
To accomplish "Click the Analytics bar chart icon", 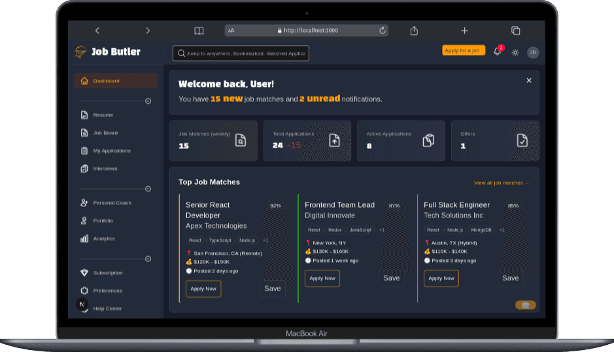I will pos(84,238).
